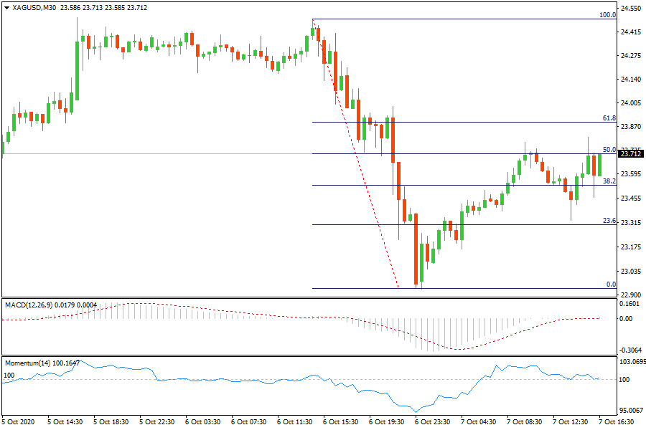Click the Fibonacci 50.0 level label
Viewport: 646px width, 430px height.
coord(609,150)
